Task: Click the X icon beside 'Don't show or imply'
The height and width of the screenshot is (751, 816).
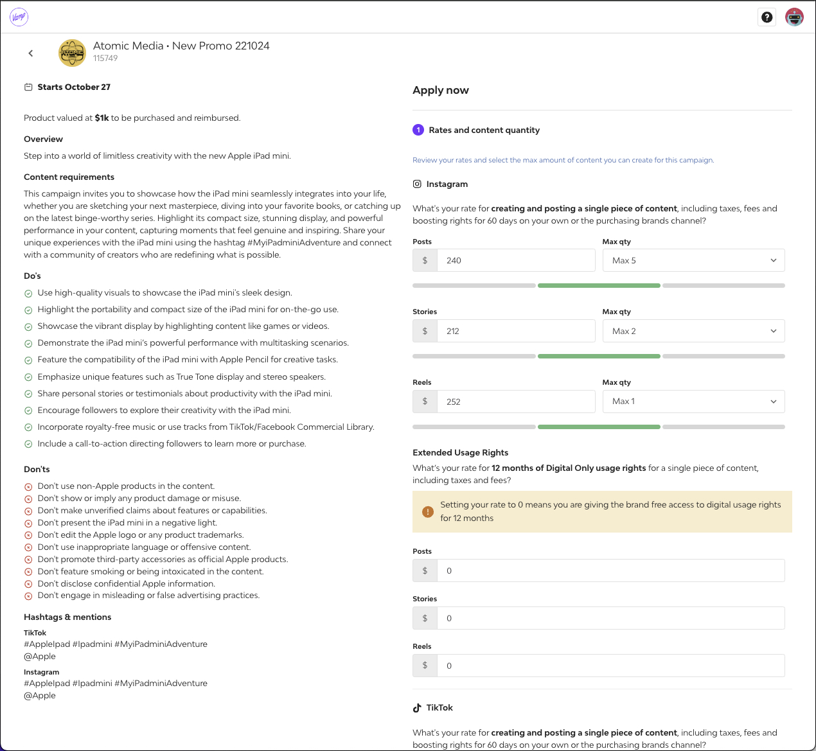Action: pos(28,499)
